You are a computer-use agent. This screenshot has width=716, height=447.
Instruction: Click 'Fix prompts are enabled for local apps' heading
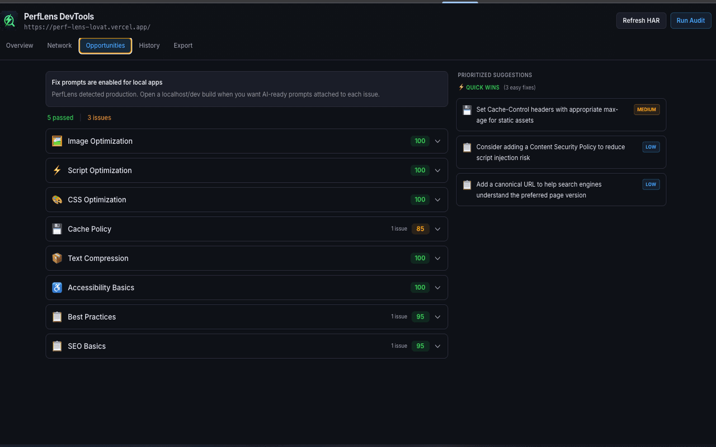(107, 83)
